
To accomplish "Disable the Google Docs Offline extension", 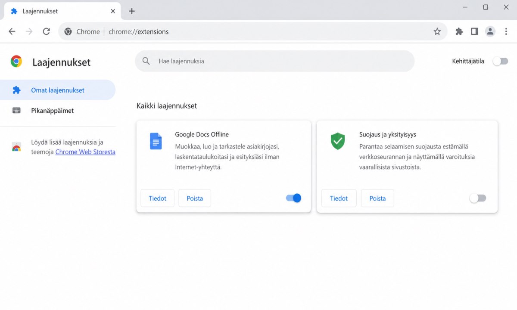I will (293, 198).
